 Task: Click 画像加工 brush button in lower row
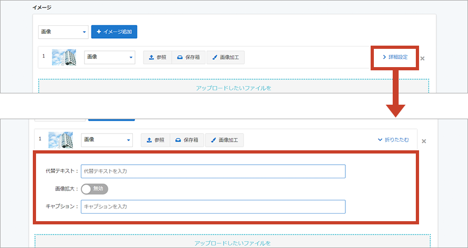224,140
